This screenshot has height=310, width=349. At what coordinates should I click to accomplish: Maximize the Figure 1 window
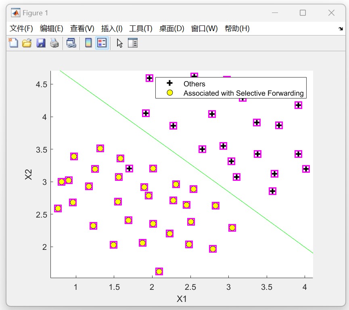click(303, 13)
